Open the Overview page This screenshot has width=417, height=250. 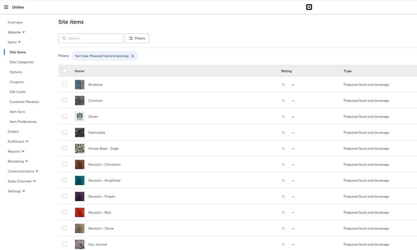[x=15, y=22]
